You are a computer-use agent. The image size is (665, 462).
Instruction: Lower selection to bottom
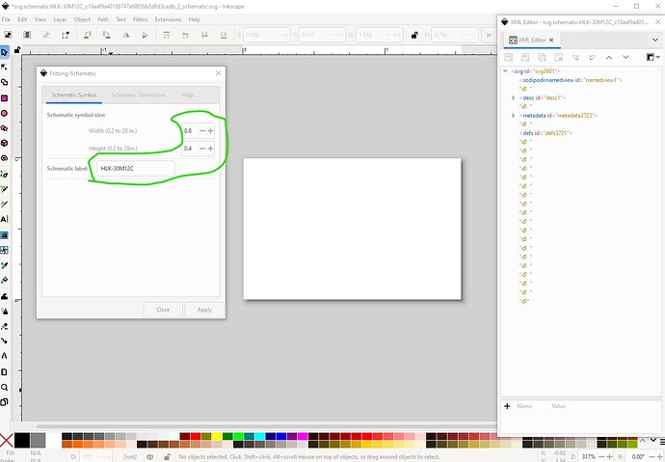coord(224,35)
